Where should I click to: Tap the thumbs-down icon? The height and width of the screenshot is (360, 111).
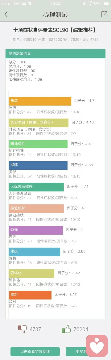(23, 329)
